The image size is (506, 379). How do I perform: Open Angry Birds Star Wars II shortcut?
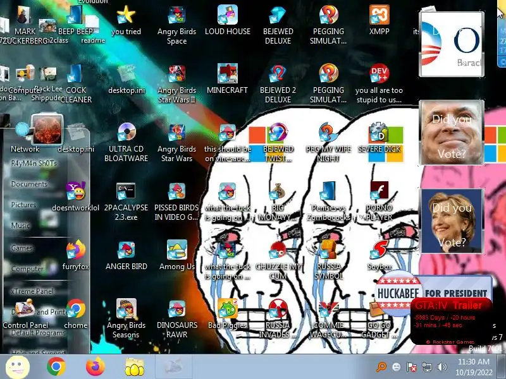click(177, 74)
